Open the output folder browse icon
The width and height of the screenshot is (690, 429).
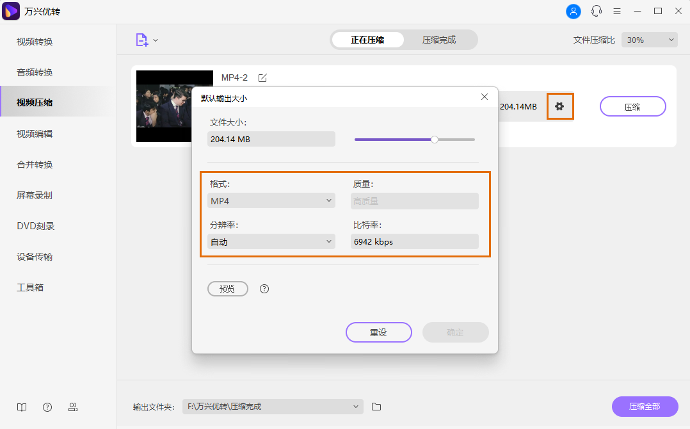[376, 407]
